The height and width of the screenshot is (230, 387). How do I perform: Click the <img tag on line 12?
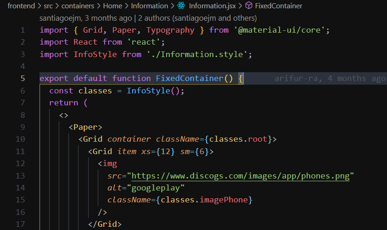click(x=107, y=163)
